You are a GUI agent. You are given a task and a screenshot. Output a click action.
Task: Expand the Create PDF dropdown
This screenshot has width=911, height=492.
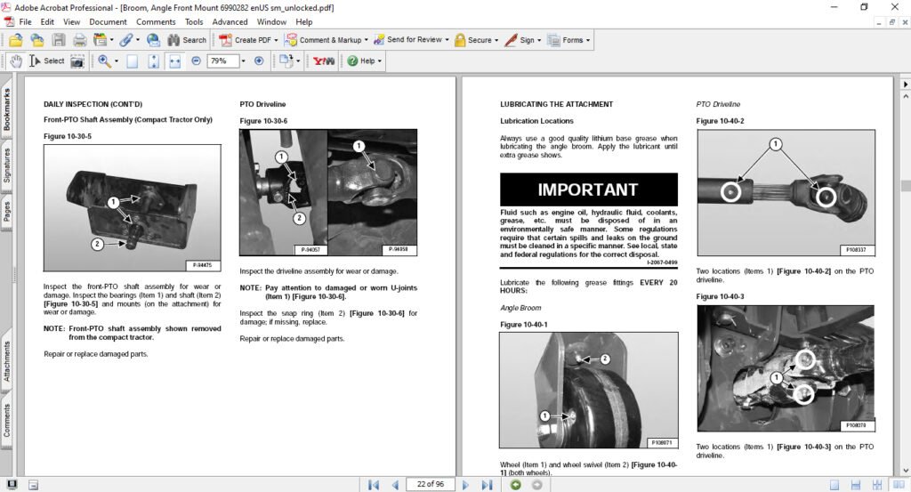pos(276,40)
